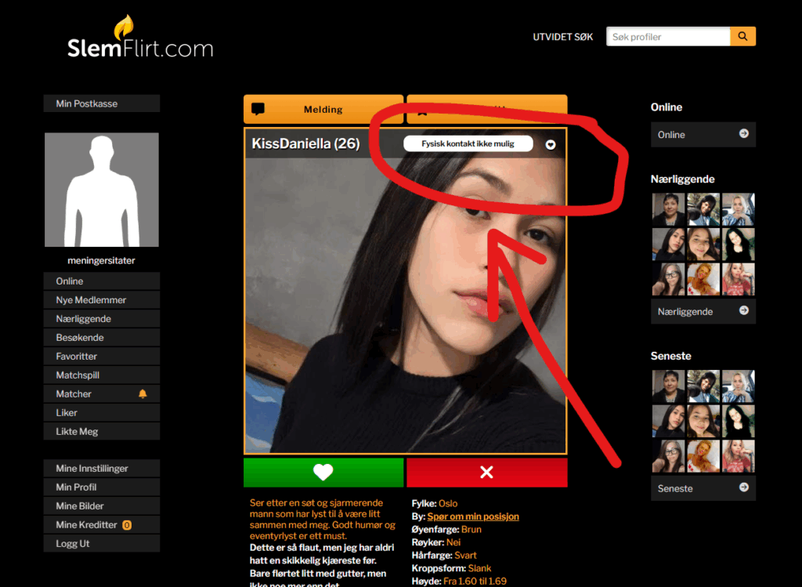Select Nærliggende in the left sidebar menu
The image size is (802, 587).
pos(102,319)
